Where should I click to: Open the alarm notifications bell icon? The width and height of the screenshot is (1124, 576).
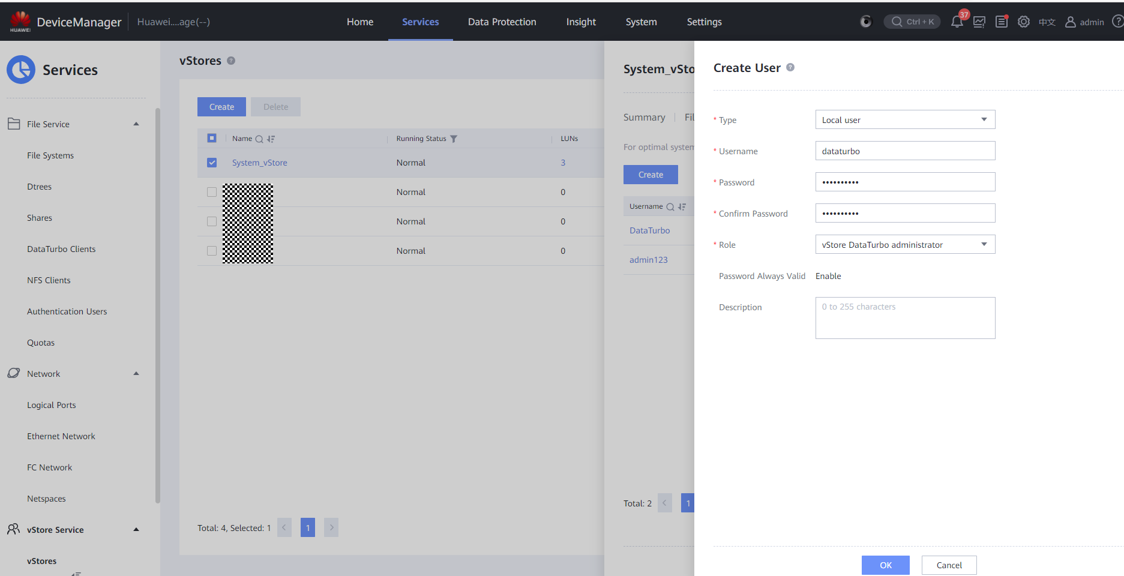pyautogui.click(x=957, y=22)
